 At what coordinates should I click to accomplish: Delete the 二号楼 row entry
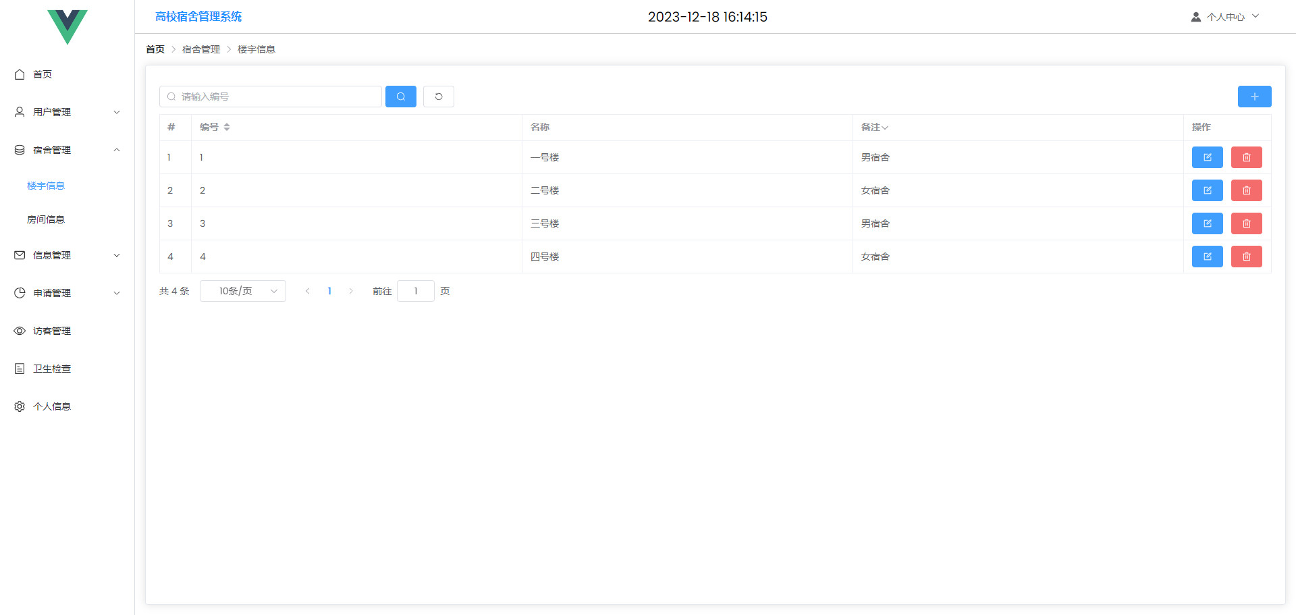click(x=1246, y=190)
